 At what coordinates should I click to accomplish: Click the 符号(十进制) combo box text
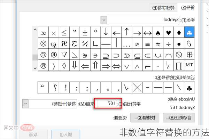click(64, 104)
